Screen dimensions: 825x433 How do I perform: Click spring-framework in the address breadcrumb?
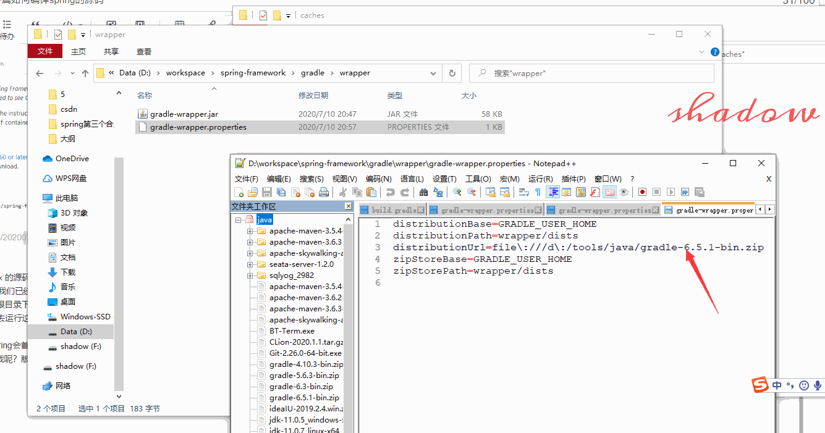(253, 73)
